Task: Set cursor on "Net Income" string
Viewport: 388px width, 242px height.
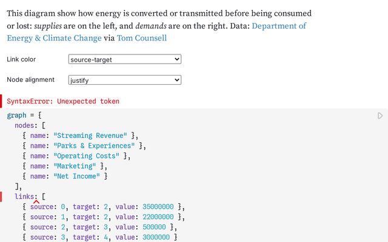Action: click(76, 177)
